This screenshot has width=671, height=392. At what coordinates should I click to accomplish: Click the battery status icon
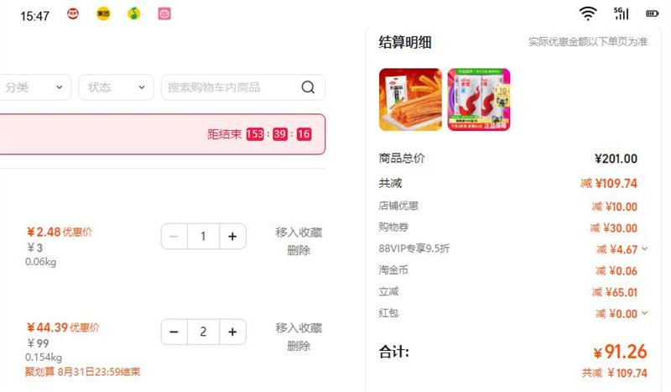(652, 13)
